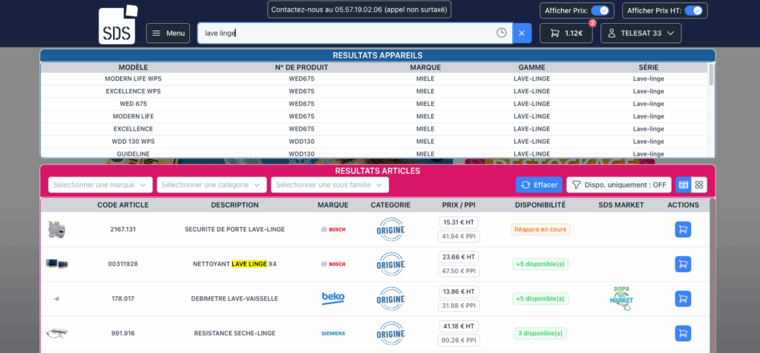Click Bosch logo in 2167.131 row
This screenshot has height=353, width=760.
tap(333, 229)
